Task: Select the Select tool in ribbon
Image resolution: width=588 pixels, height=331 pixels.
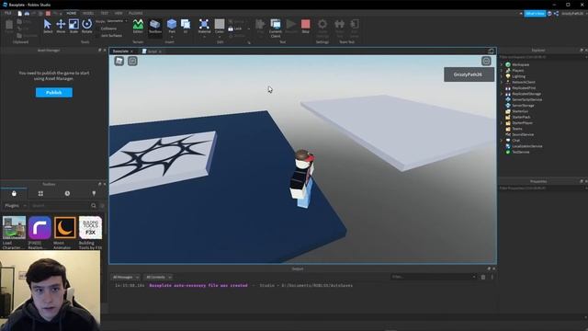Action: (48, 27)
